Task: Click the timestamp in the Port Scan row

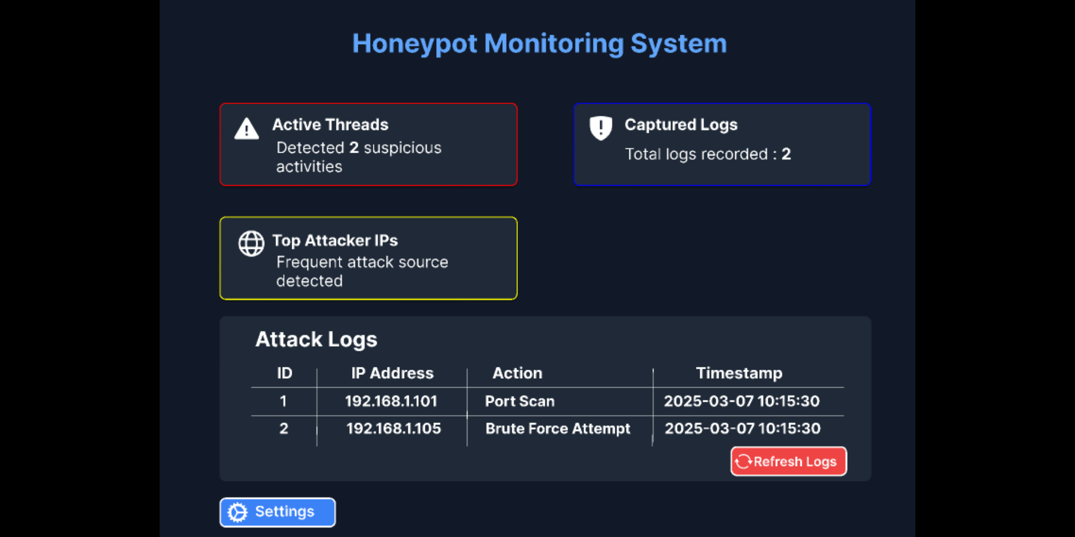Action: 742,401
